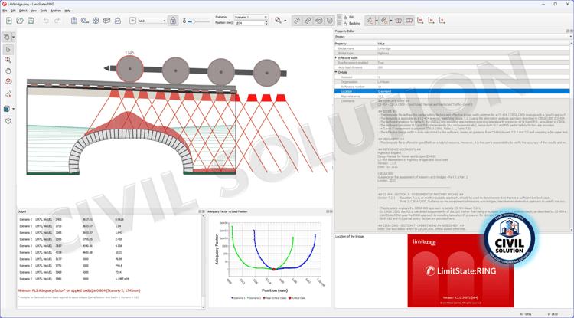This screenshot has width=574, height=318.
Task: Click the Position (mm) input field
Action: pyautogui.click(x=249, y=23)
